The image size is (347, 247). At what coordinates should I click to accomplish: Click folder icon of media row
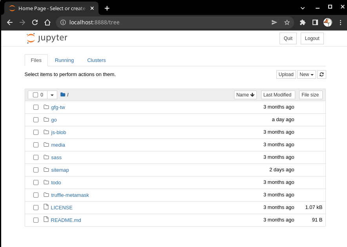[x=46, y=145]
